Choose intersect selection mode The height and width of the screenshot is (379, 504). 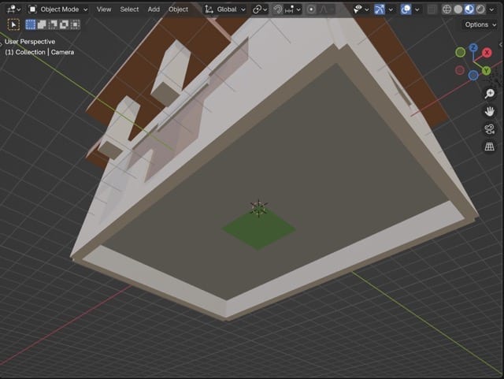75,24
